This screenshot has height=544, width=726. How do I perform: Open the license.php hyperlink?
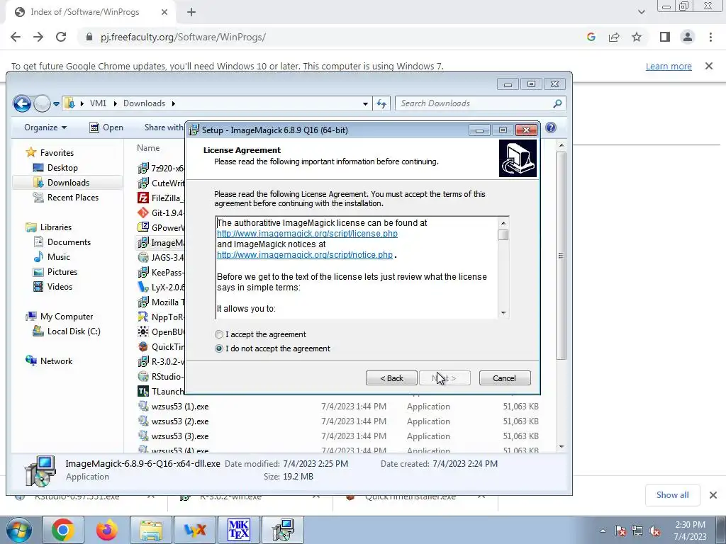click(x=307, y=234)
